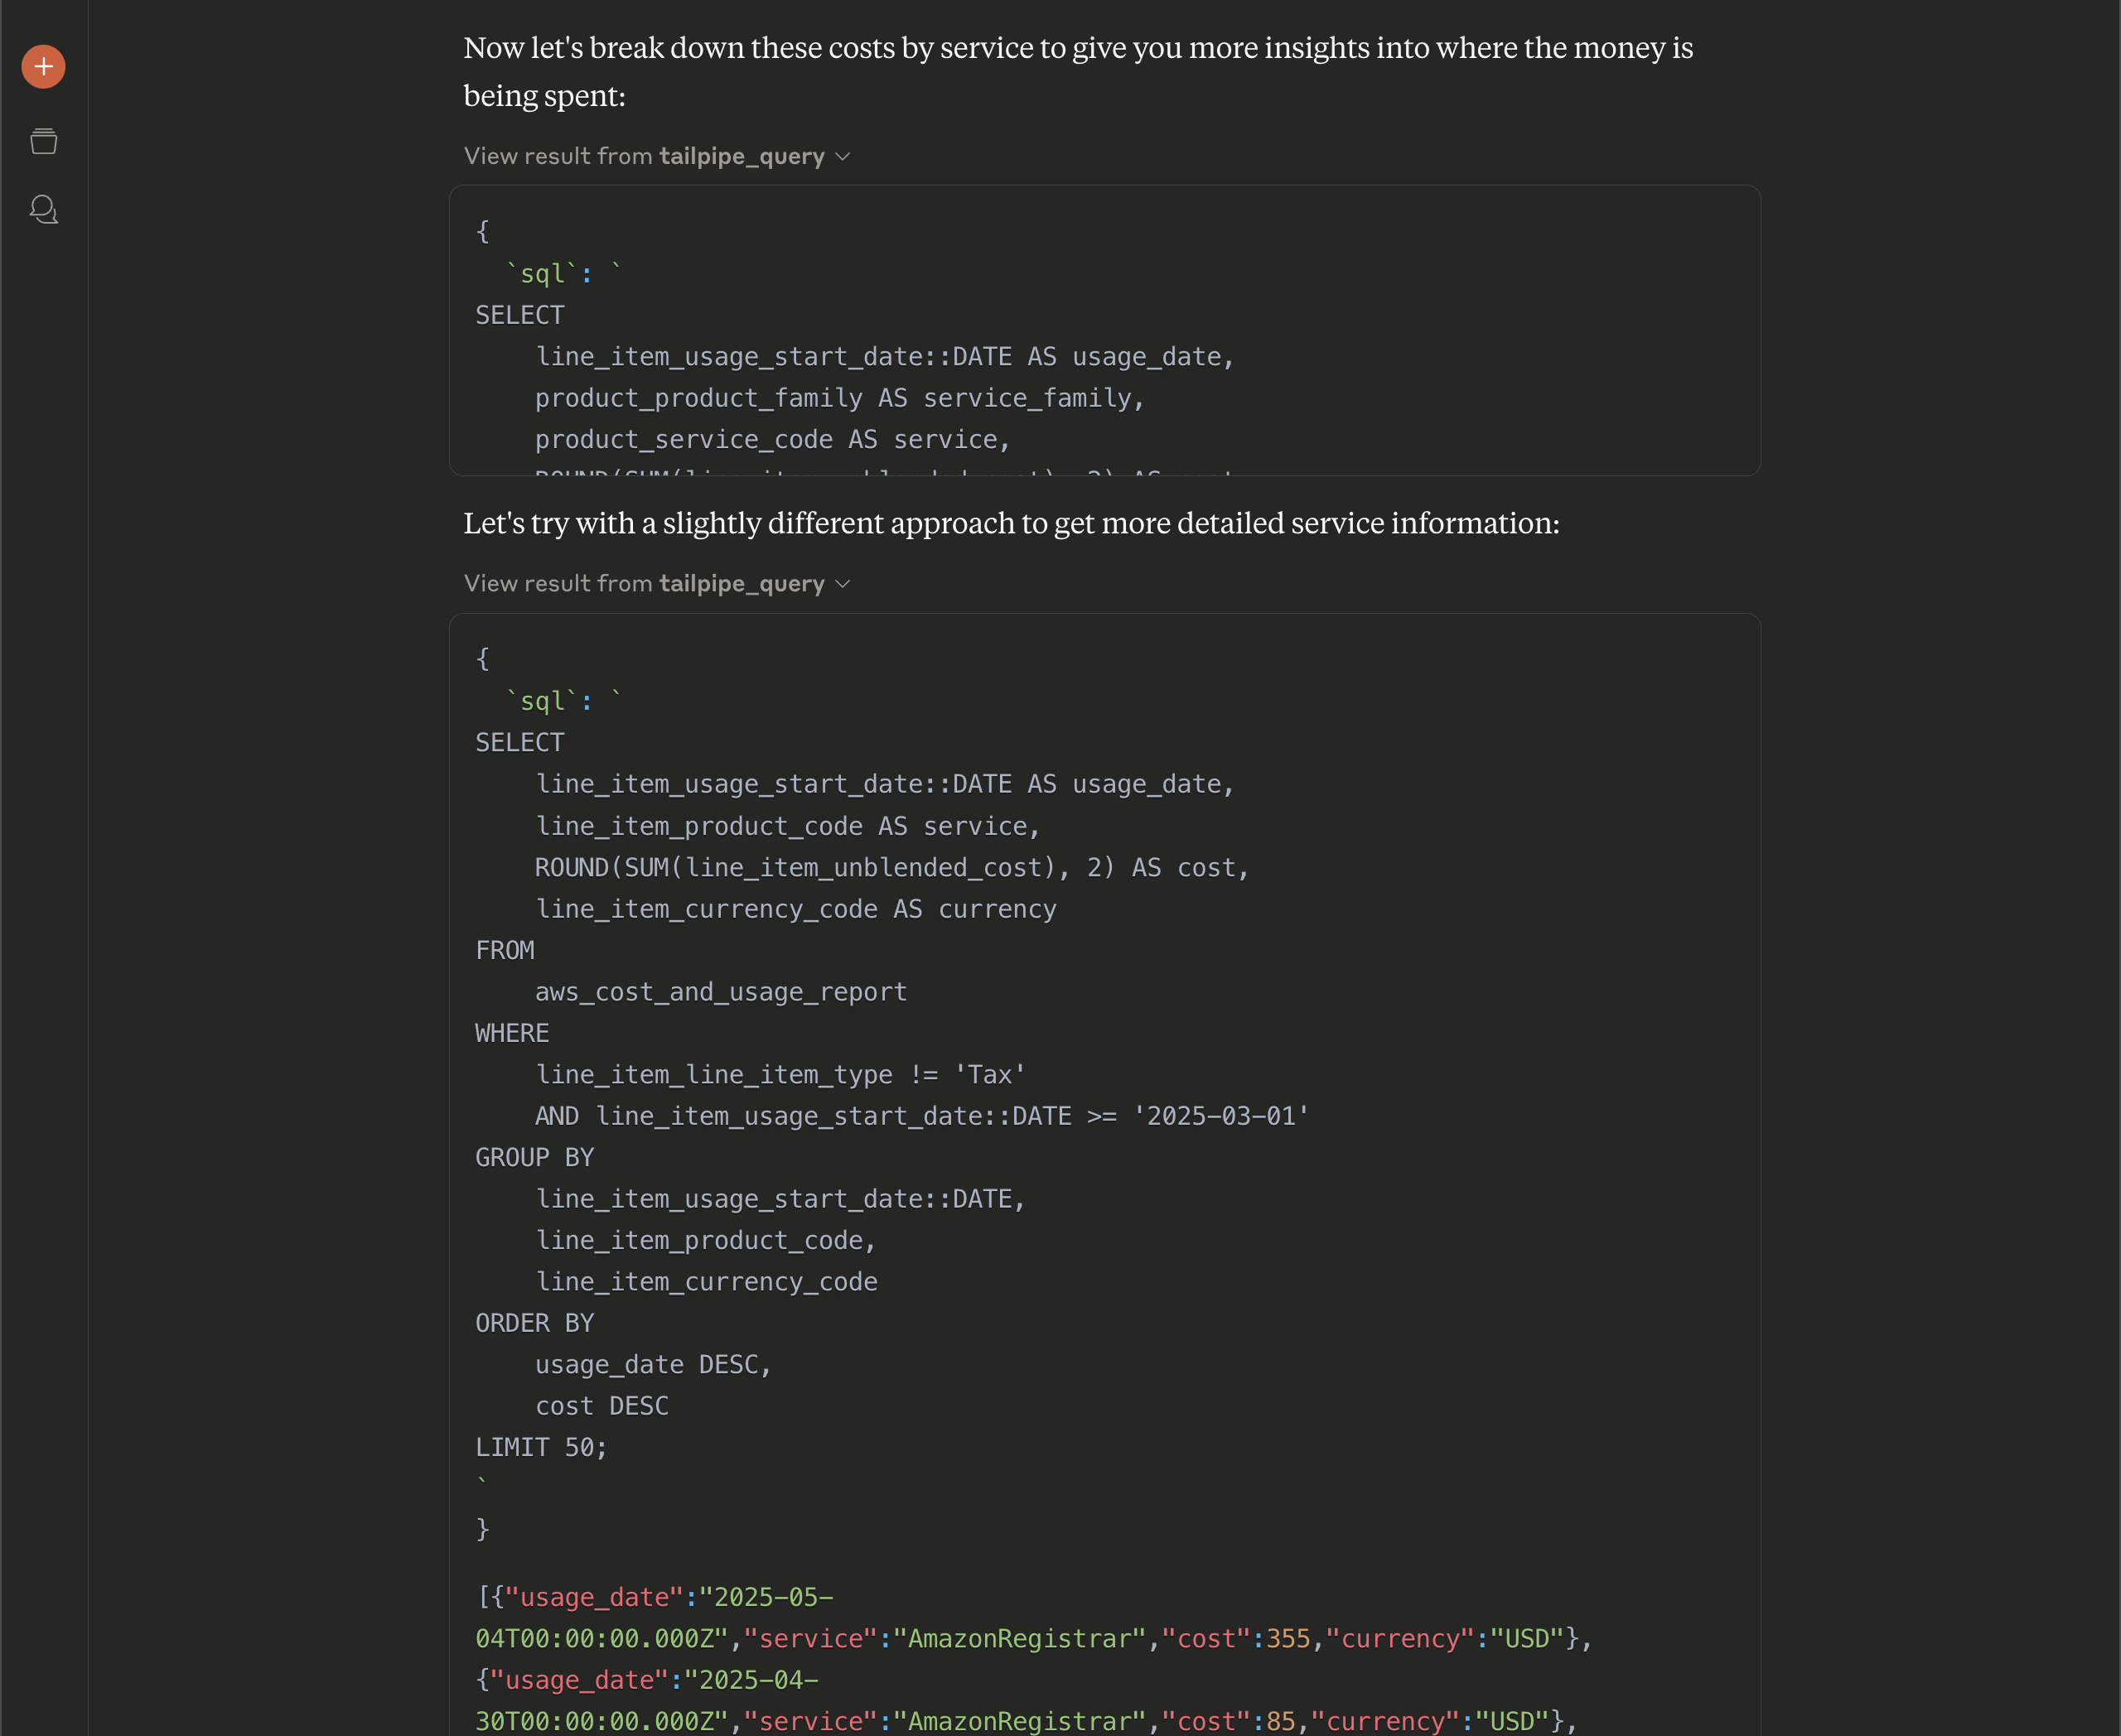This screenshot has height=1736, width=2121.
Task: Click the ROUND(SUM(line_item_unblended_cost), 2) line in the second query
Action: click(x=891, y=868)
